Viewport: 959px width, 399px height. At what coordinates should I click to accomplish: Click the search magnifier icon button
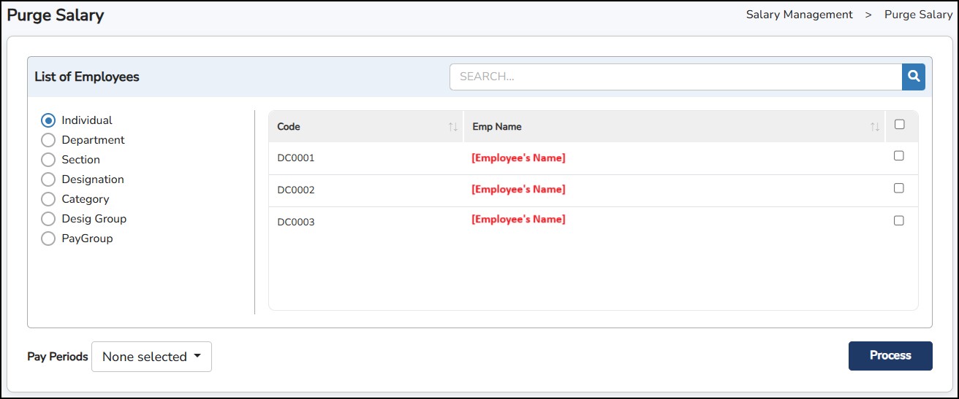click(913, 77)
